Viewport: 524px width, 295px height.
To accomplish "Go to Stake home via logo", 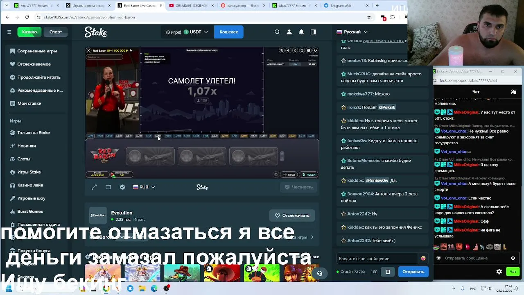I will [96, 32].
